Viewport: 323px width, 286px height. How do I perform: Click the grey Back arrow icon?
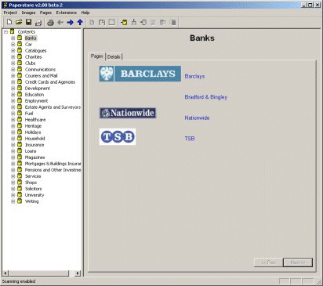pos(60,23)
